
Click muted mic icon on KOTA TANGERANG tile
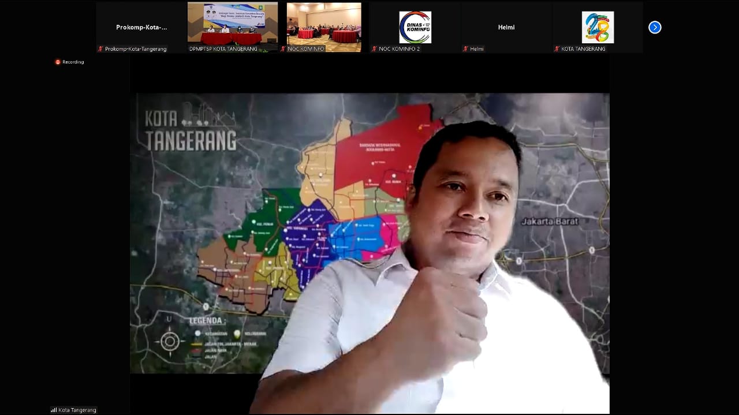tap(557, 49)
